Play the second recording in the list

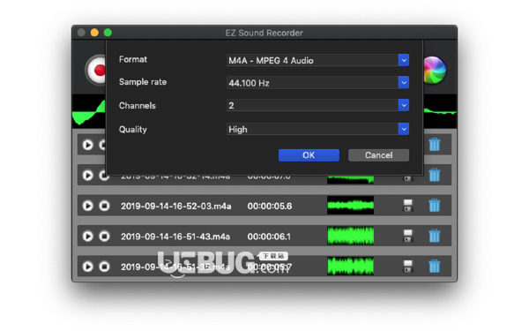coord(87,176)
